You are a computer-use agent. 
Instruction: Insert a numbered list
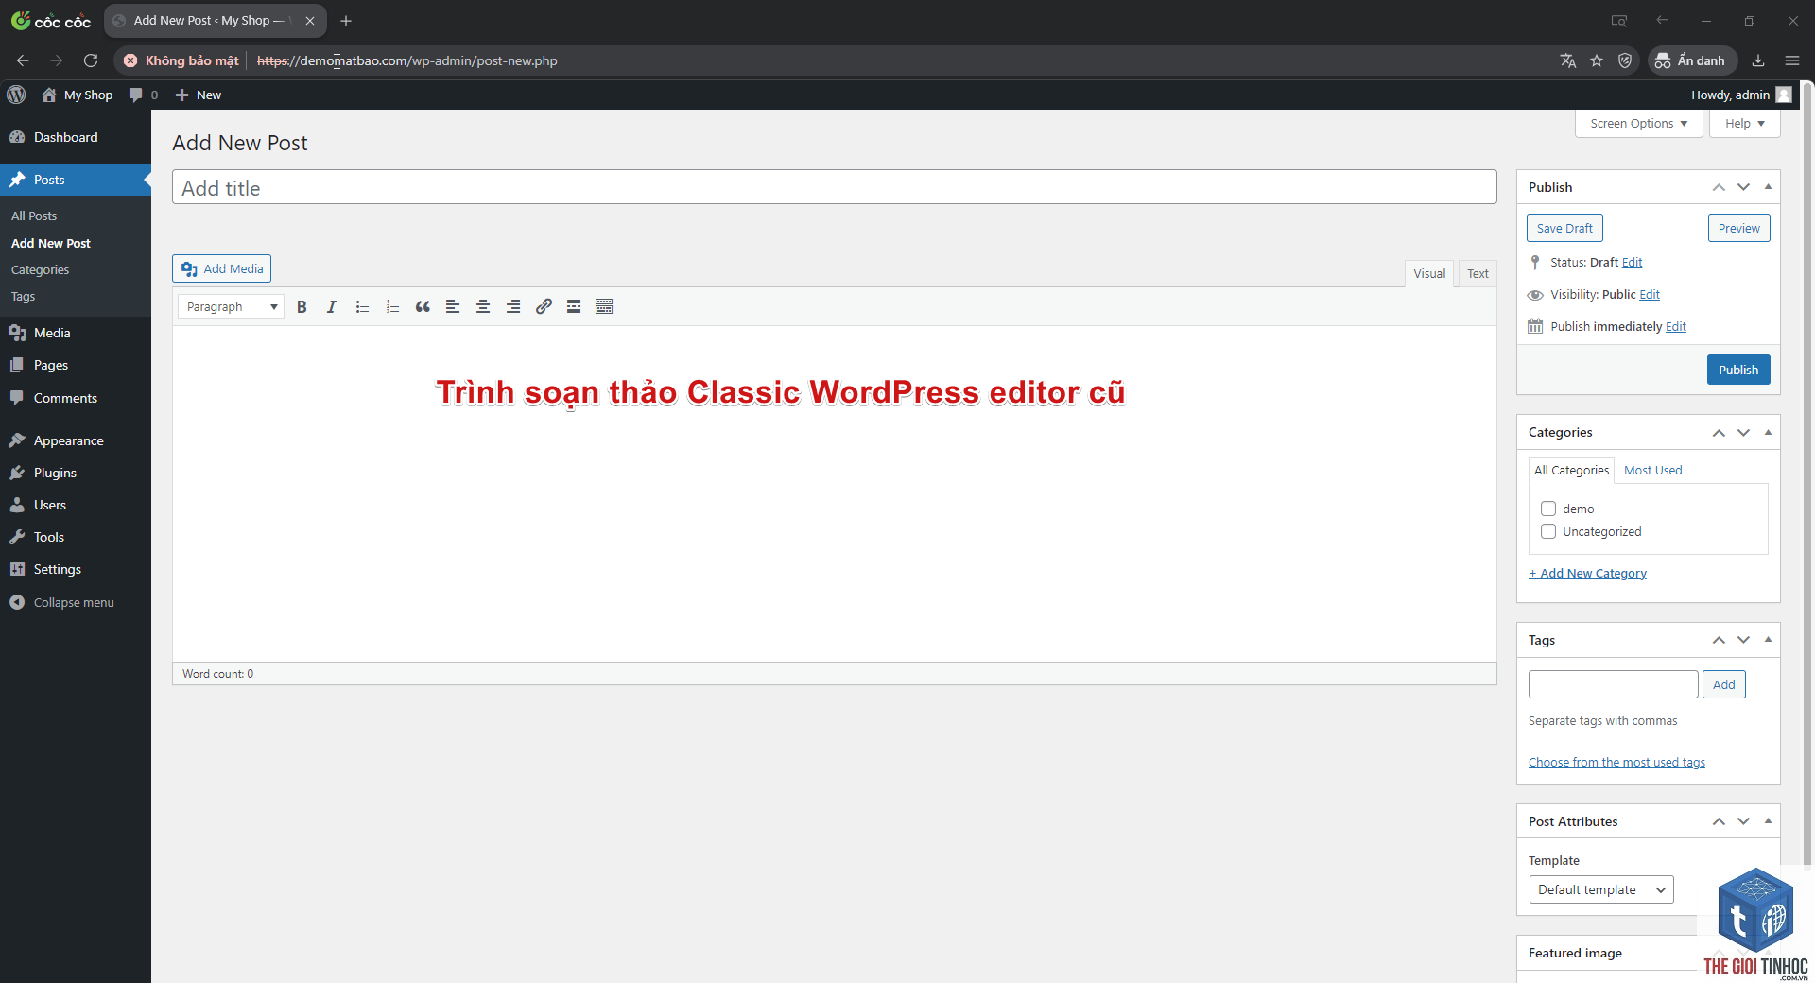[x=392, y=306]
